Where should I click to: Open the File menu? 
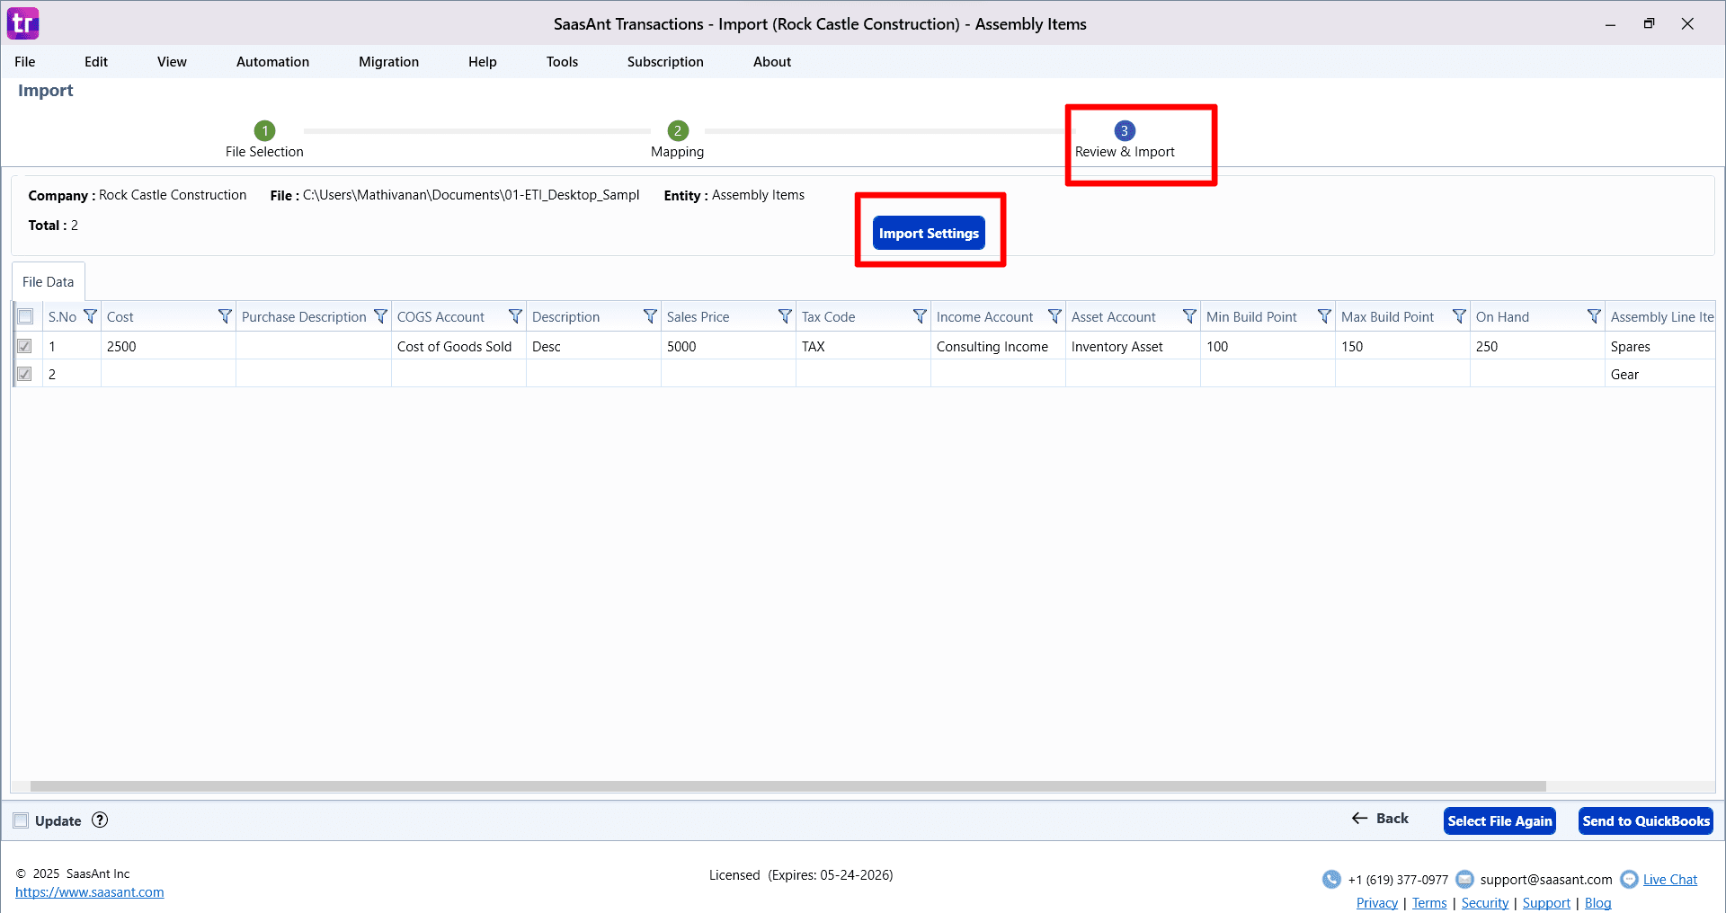point(25,62)
